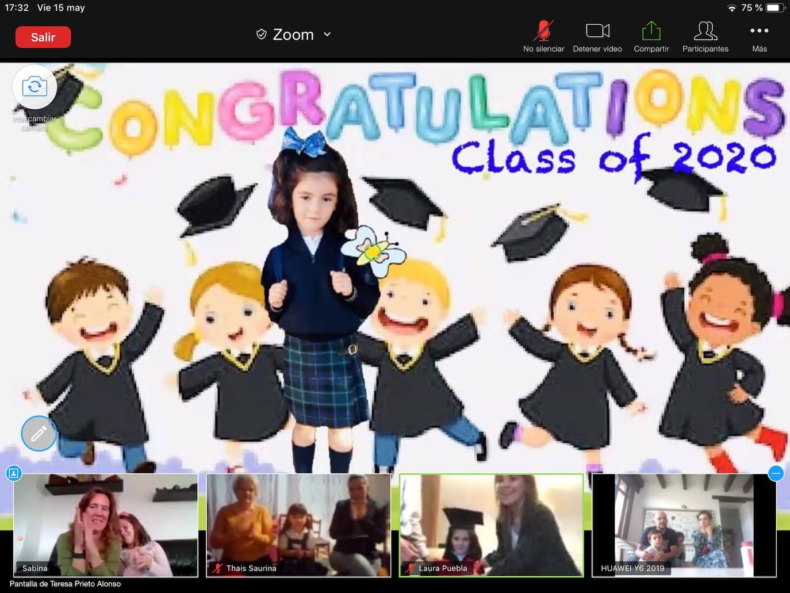Screen dimensions: 790x593
Task: Tap the Wi-Fi icon in the status bar
Action: tap(733, 7)
